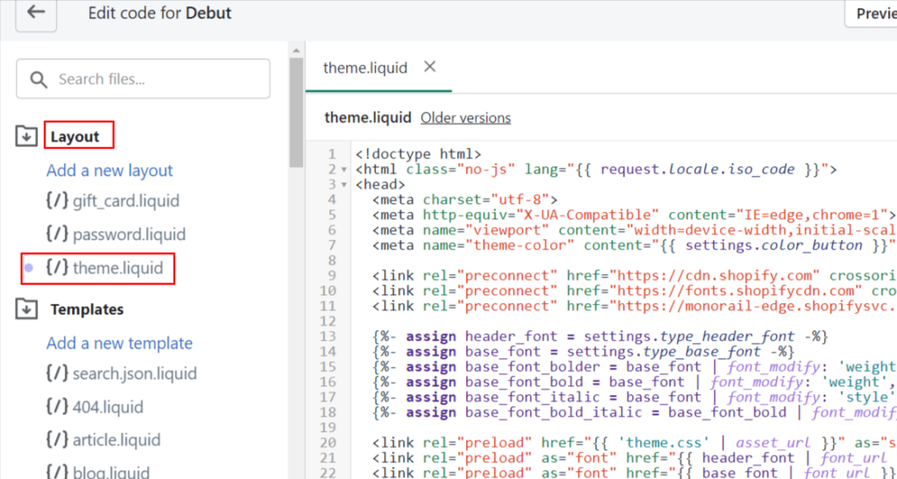The width and height of the screenshot is (897, 479).
Task: Collapse the Templates folder icon
Action: pos(26,309)
